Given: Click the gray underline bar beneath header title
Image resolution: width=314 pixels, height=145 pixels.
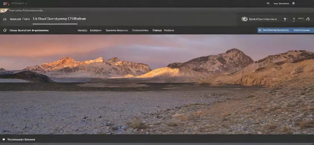Looking at the screenshot, I should click(55, 24).
